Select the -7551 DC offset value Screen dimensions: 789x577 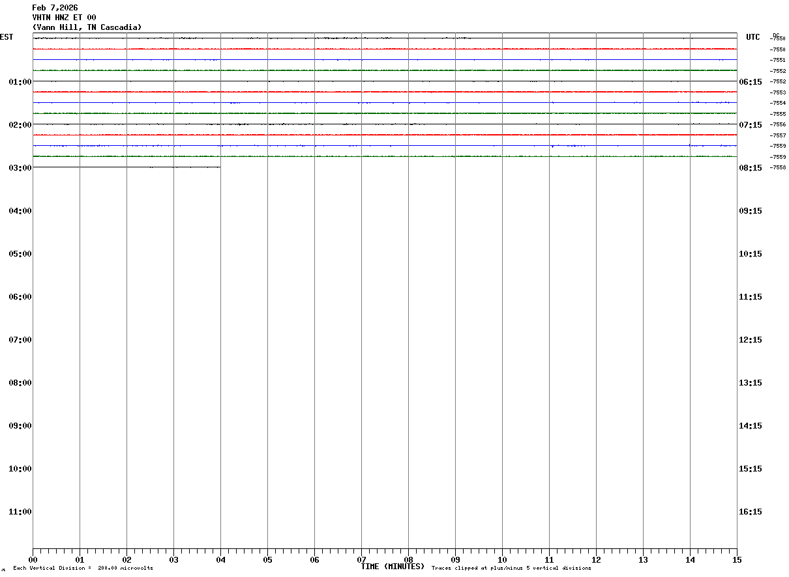click(777, 60)
